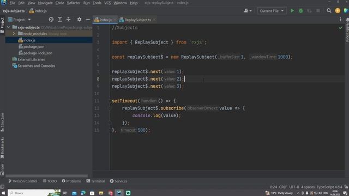Run with coverage icon in toolbar
The image size is (349, 196).
pos(309,11)
